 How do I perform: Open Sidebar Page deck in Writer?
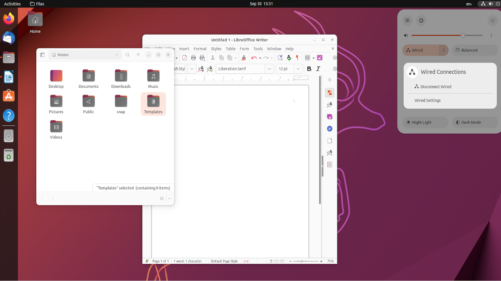click(x=330, y=141)
